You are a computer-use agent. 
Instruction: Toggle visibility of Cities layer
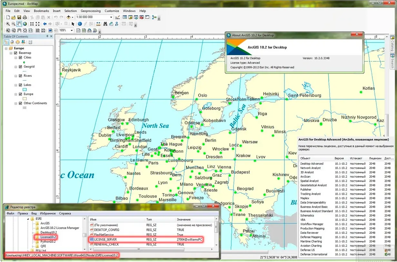pos(21,58)
